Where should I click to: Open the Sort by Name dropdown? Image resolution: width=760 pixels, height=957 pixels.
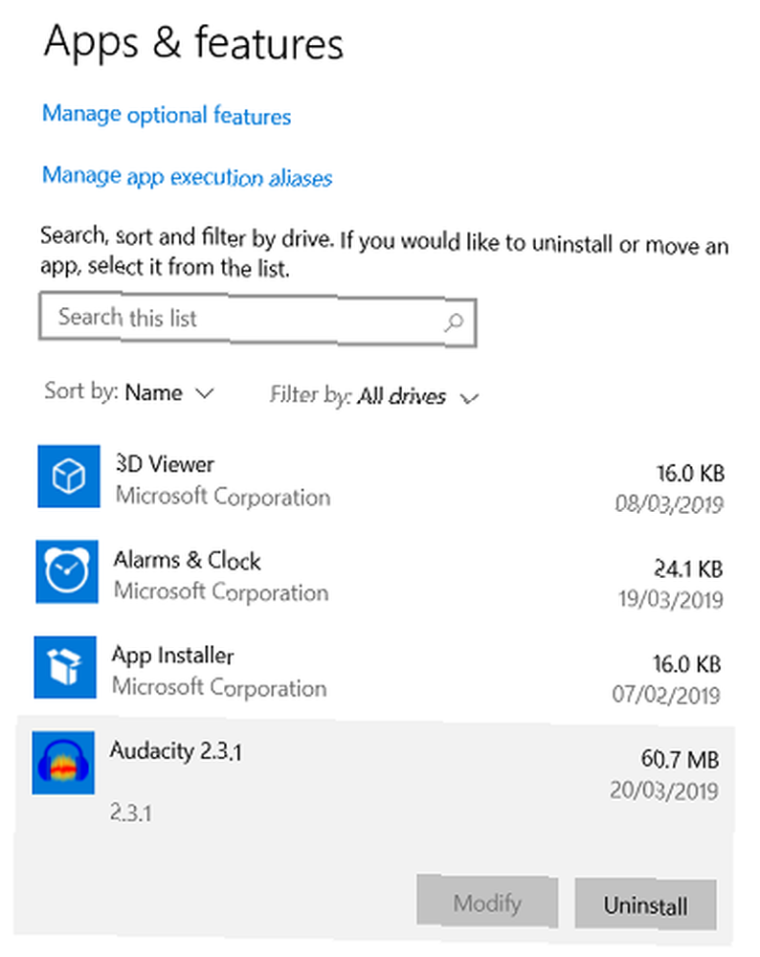(129, 391)
